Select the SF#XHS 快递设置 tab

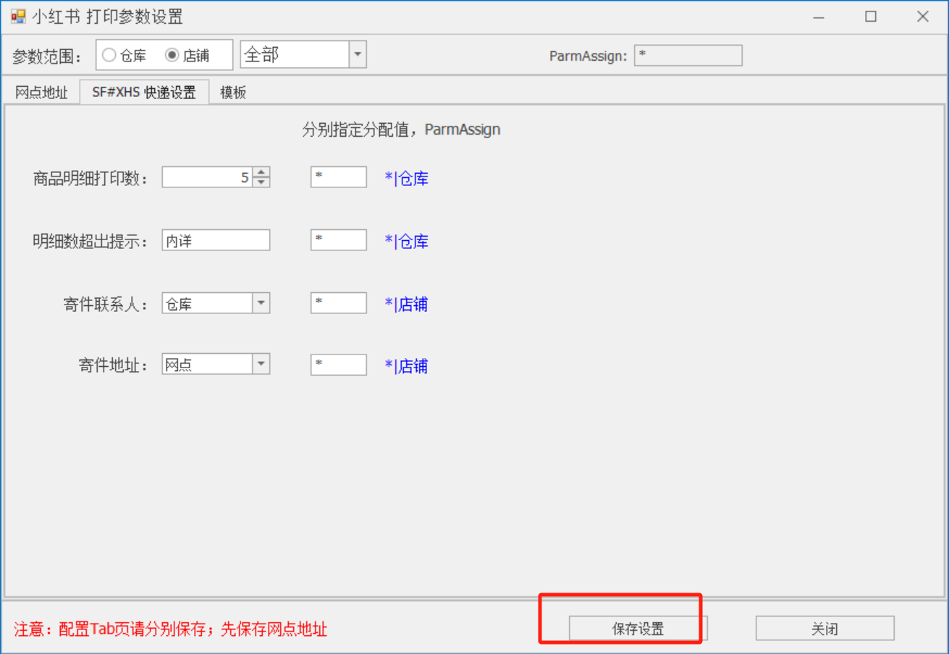click(144, 92)
